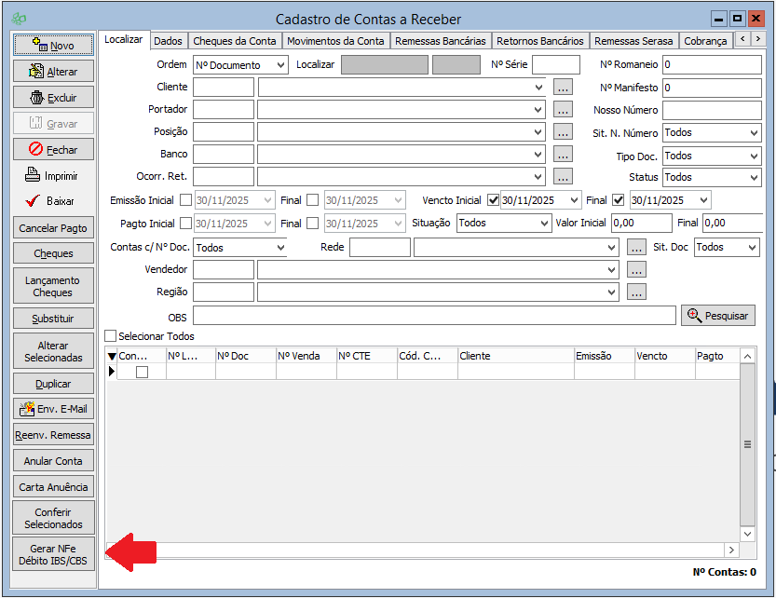Click the Pesquisar magnifier button
This screenshot has width=776, height=598.
[717, 316]
